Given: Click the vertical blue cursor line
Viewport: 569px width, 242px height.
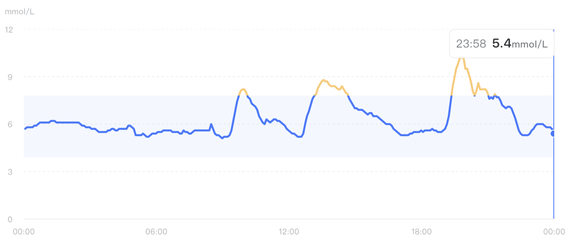Looking at the screenshot, I should coord(554,179).
